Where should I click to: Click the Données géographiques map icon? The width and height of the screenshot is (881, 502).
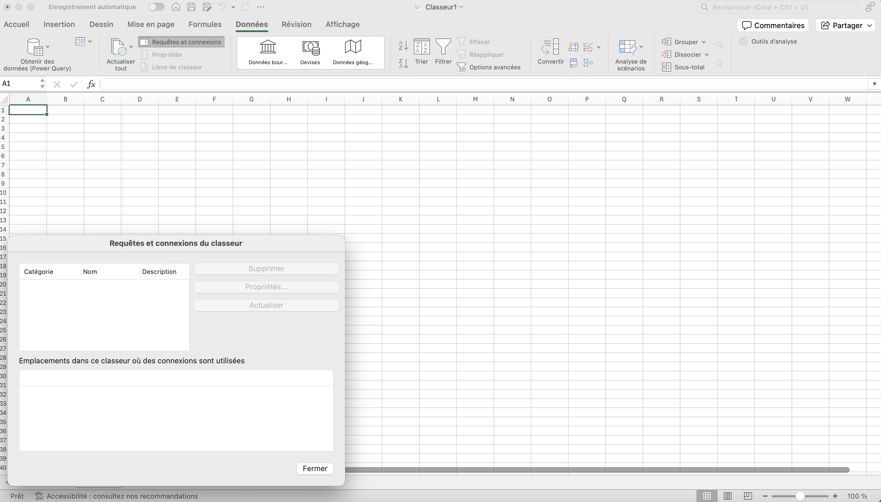click(x=353, y=47)
